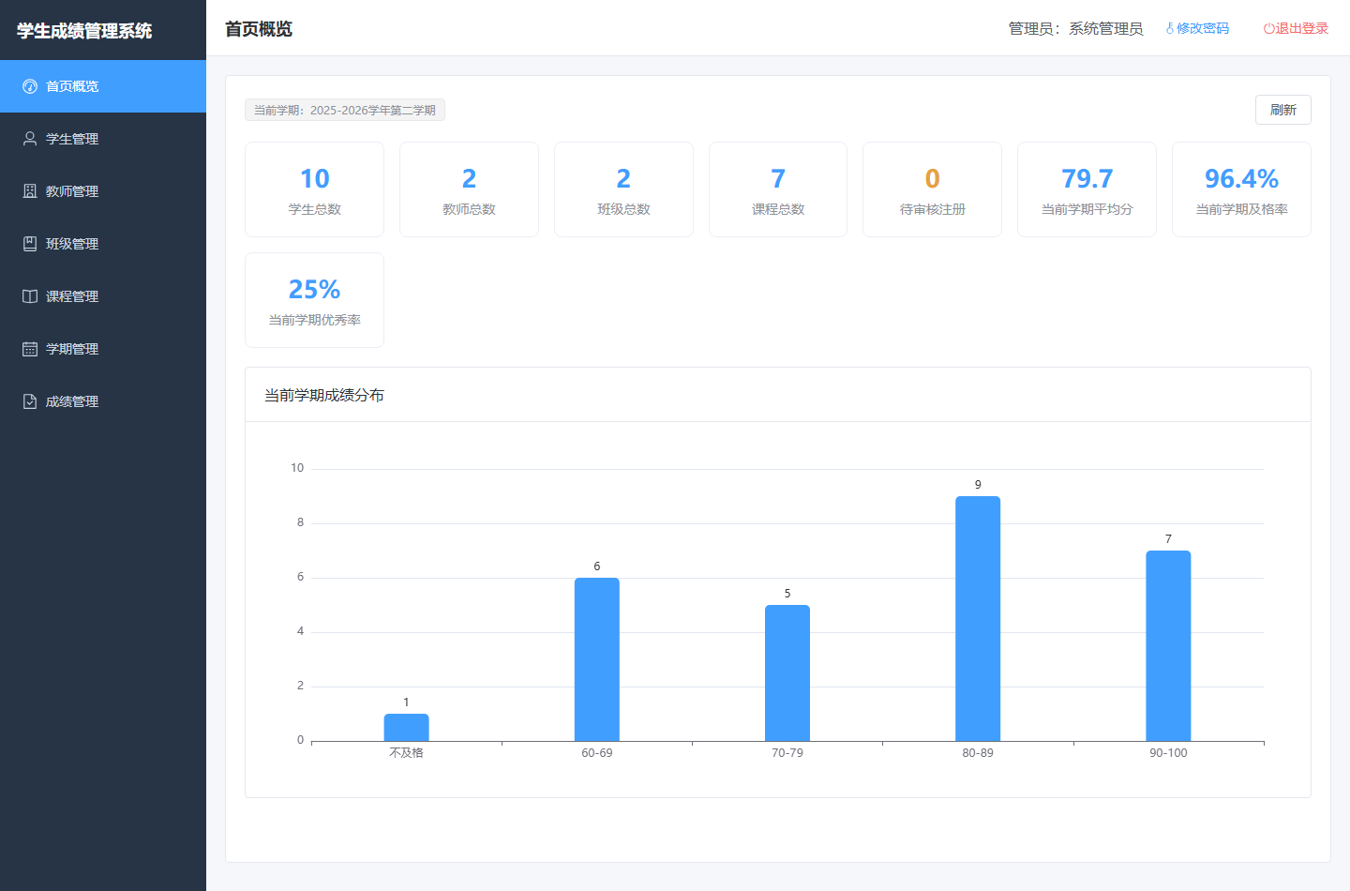Screen dimensions: 1350x891
Task: Click the 课程总数 card showing 7
Action: (778, 189)
